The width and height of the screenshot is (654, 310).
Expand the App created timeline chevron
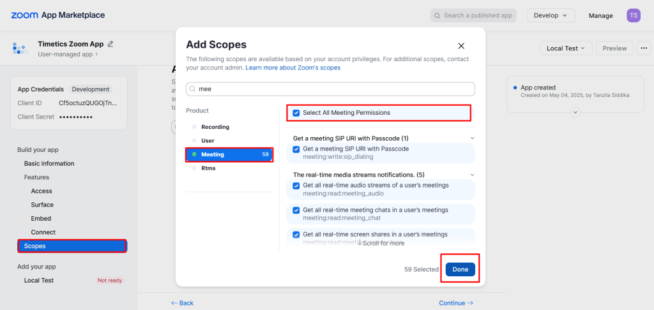[575, 112]
